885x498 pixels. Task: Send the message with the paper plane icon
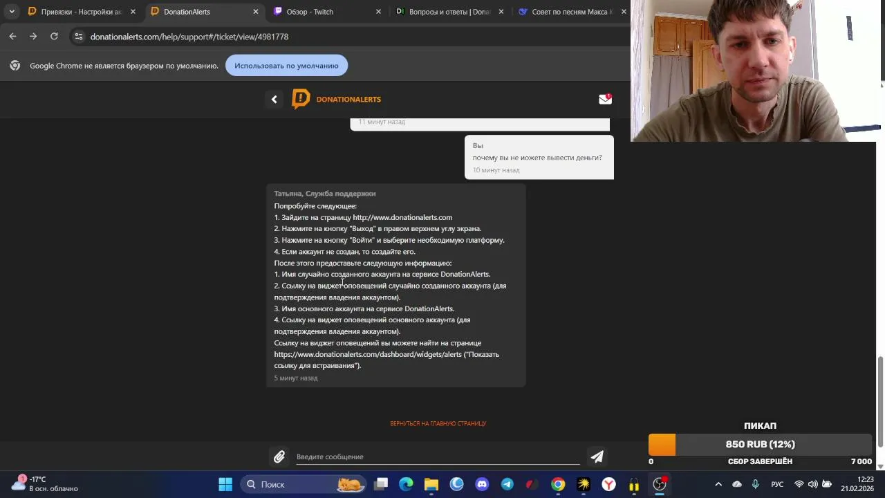tap(597, 456)
